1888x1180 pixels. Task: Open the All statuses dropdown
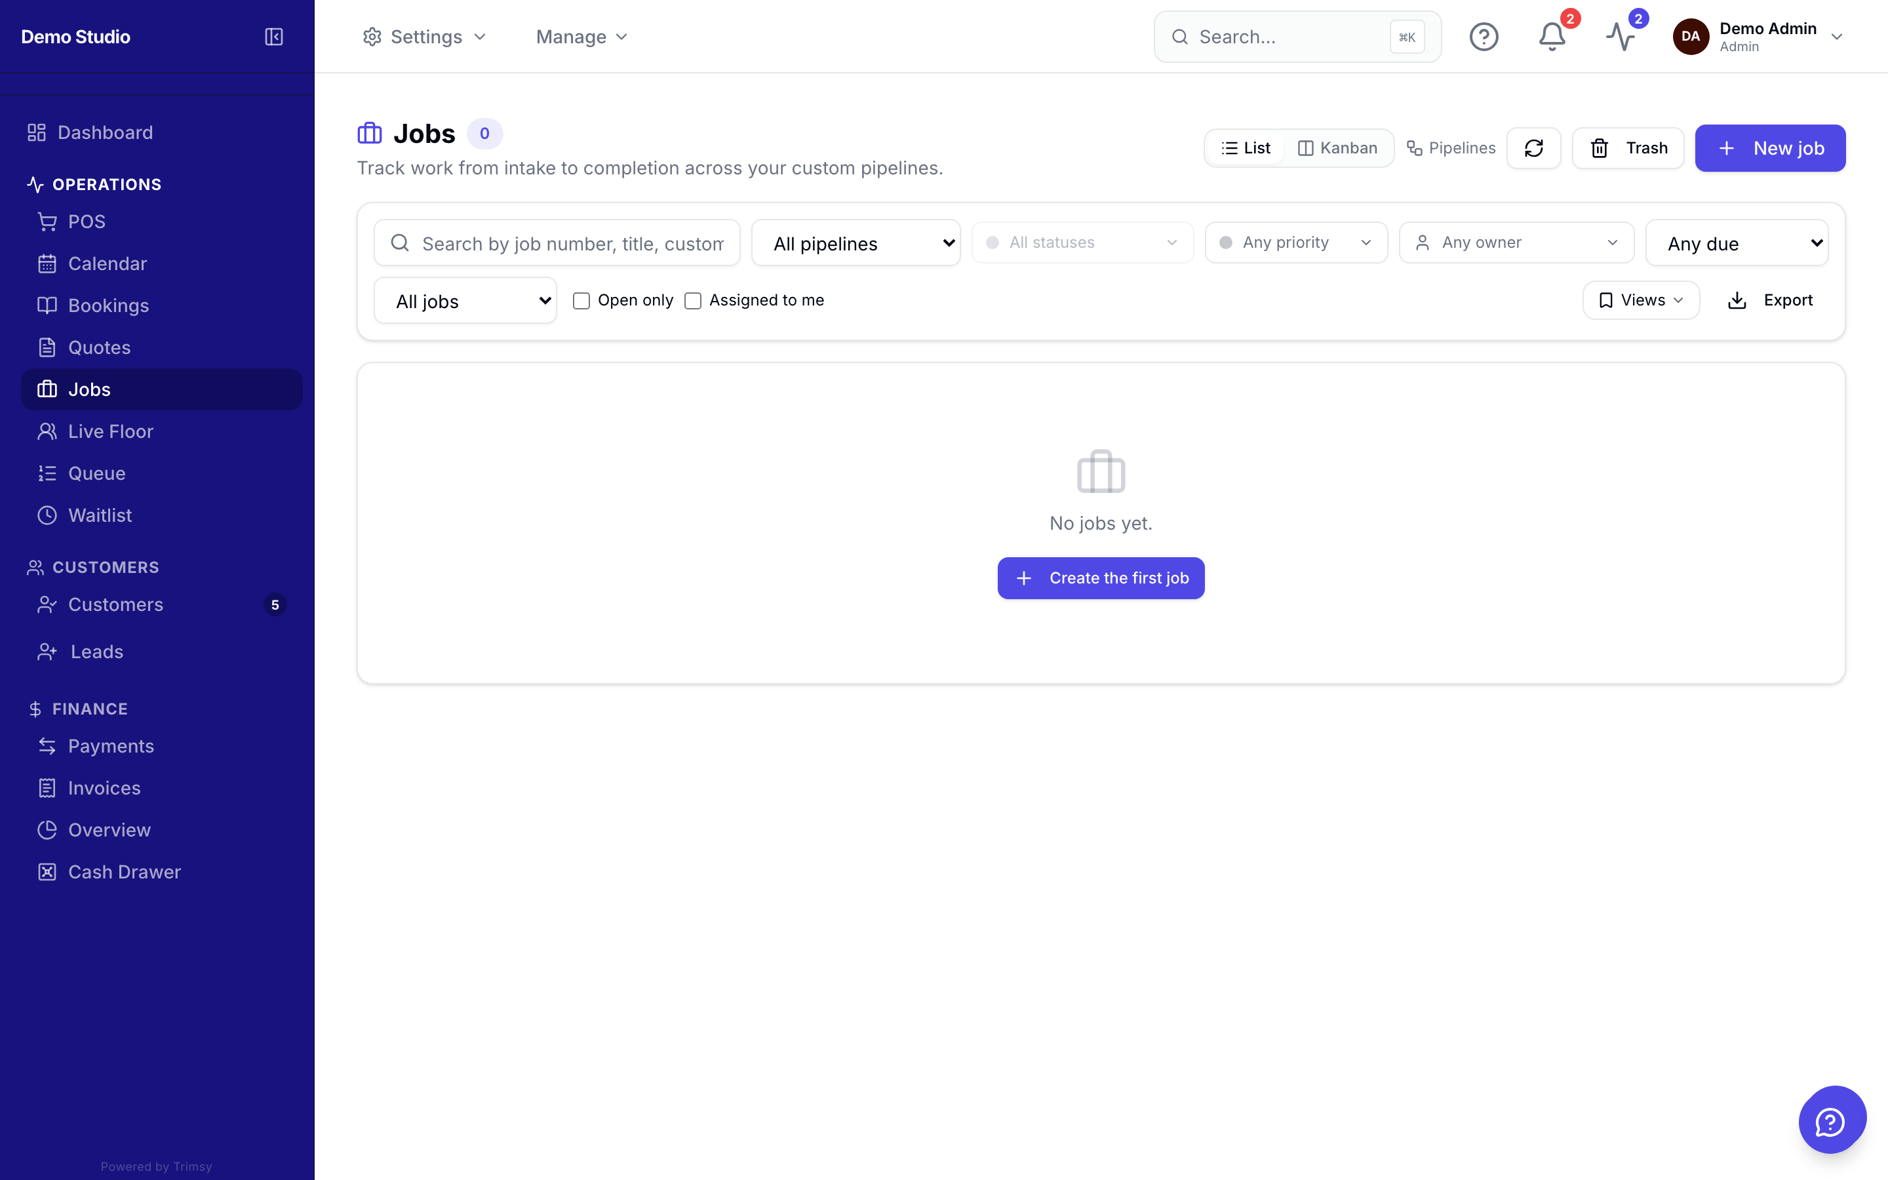pyautogui.click(x=1082, y=243)
